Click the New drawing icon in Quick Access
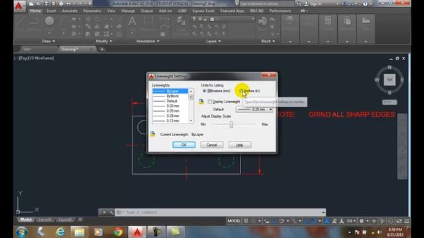This screenshot has width=424, height=238. (31, 4)
